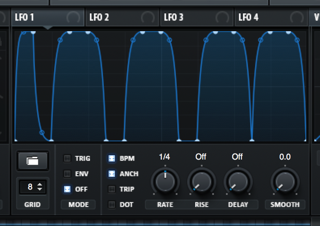Enable DOT dotted timing
The image size is (320, 226).
click(x=112, y=205)
